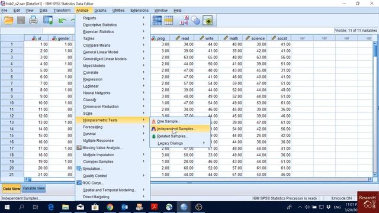The height and width of the screenshot is (213, 379).
Task: Click the Related Samples green icon
Action: (153, 136)
